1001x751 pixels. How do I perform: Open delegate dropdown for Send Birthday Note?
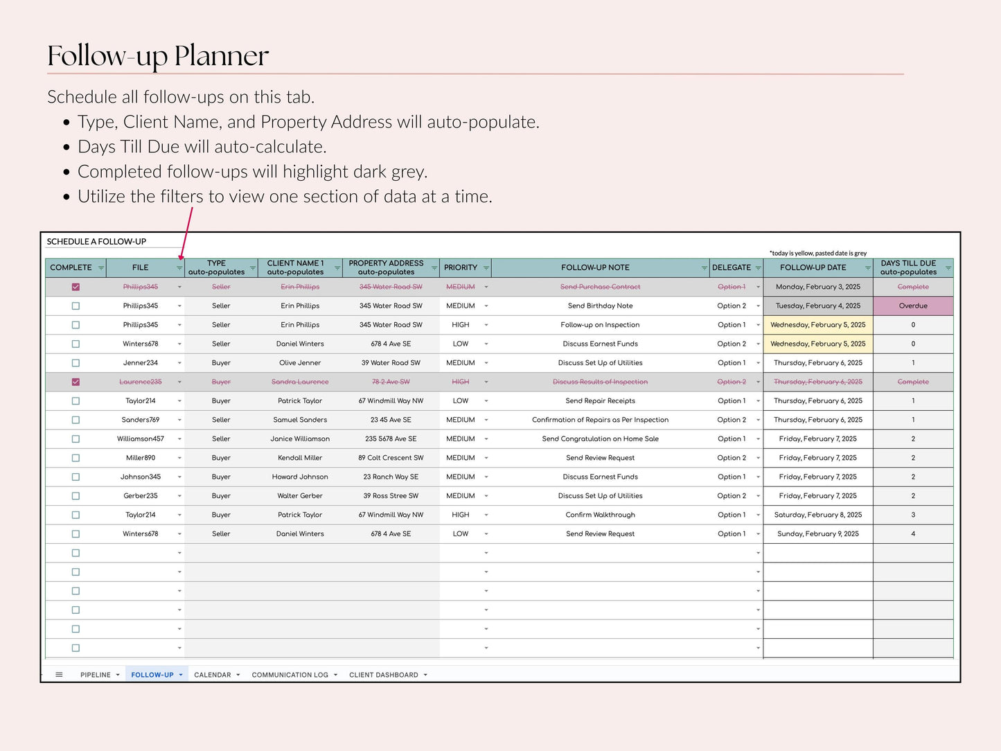tap(758, 306)
